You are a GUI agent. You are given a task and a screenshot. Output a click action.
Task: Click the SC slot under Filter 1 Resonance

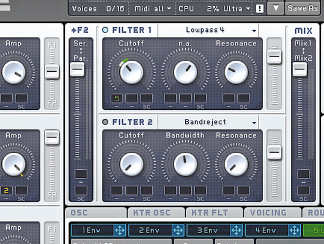click(x=244, y=98)
